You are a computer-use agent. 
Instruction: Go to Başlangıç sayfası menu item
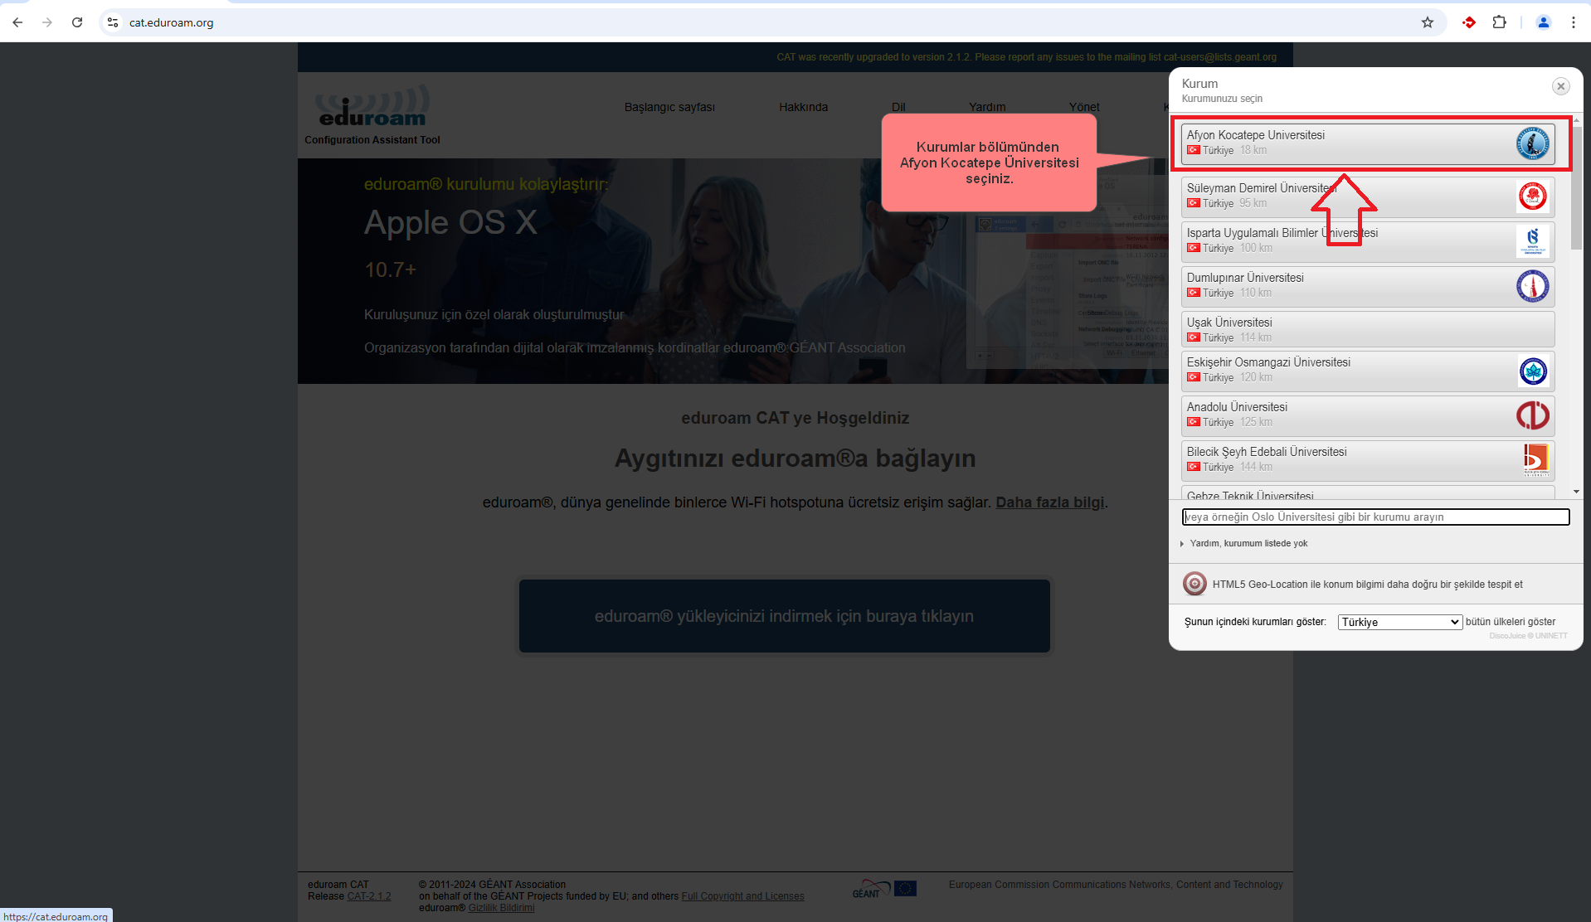[x=669, y=107]
